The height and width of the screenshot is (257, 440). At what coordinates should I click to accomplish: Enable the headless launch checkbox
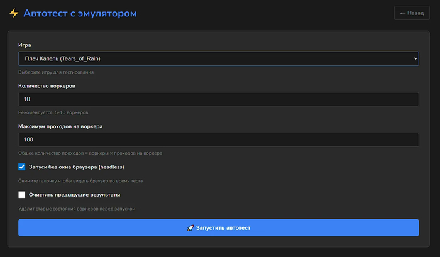[22, 167]
